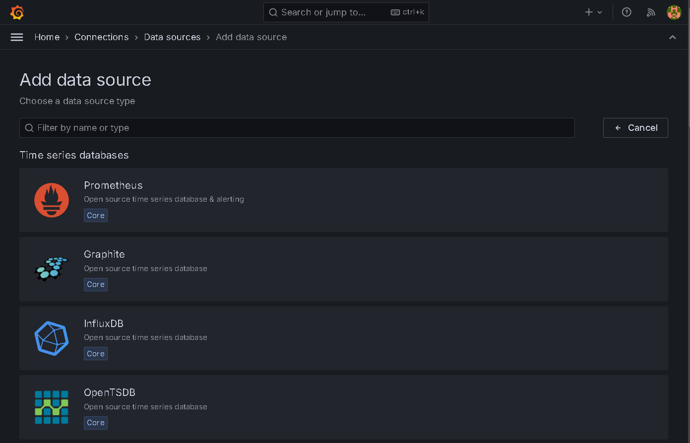The height and width of the screenshot is (443, 690).
Task: Open Data sources breadcrumb
Action: (172, 37)
